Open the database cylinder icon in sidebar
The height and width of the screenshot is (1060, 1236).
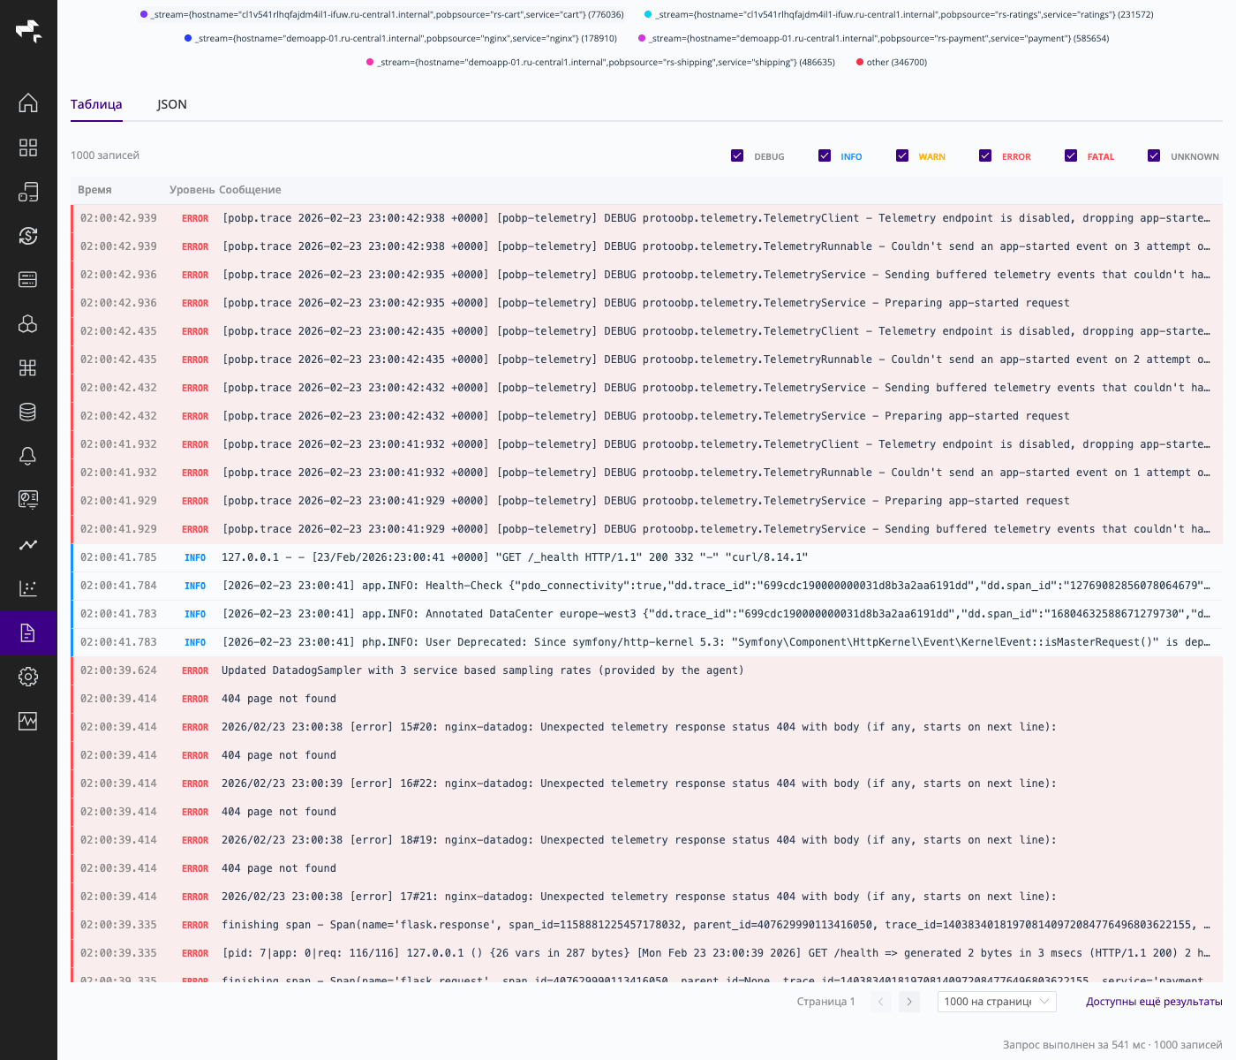pyautogui.click(x=28, y=412)
